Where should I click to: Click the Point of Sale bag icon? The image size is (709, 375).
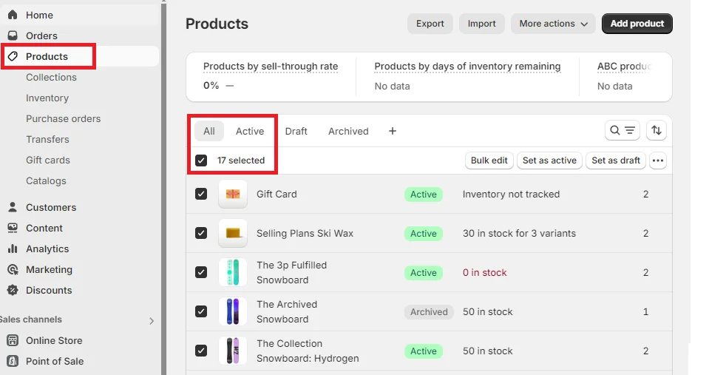coord(13,361)
